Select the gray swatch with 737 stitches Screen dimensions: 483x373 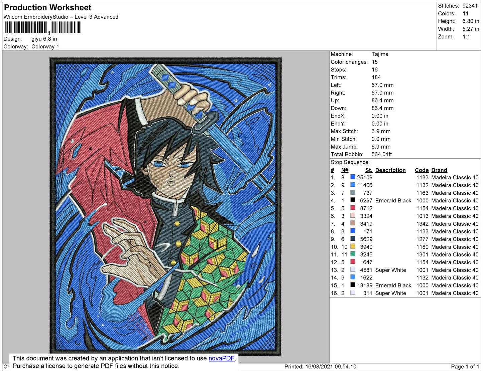click(353, 192)
